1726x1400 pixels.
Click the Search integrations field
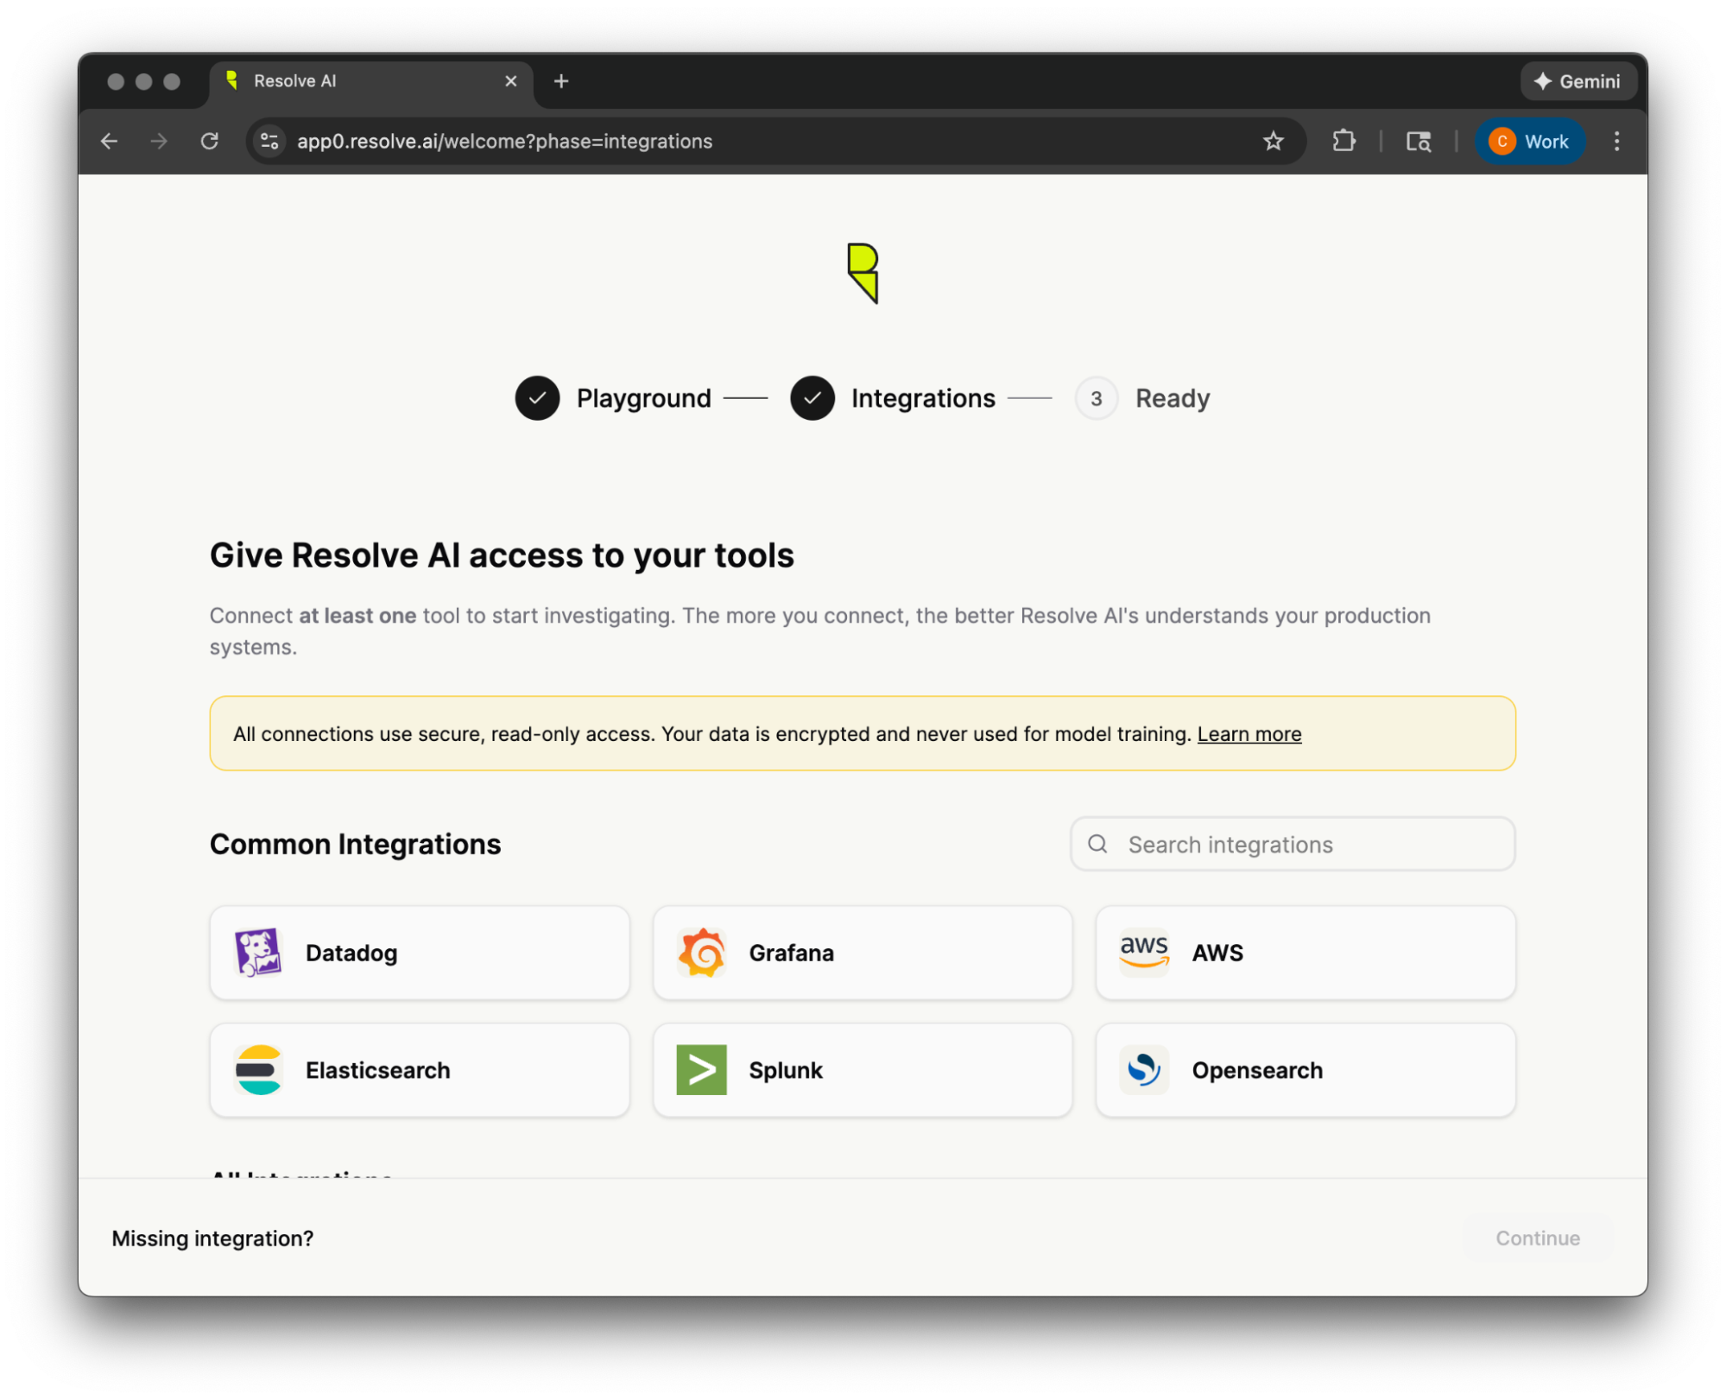[x=1293, y=844]
